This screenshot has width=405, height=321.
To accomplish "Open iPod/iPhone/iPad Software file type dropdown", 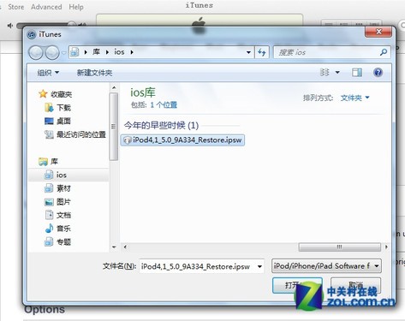I will coord(326,266).
